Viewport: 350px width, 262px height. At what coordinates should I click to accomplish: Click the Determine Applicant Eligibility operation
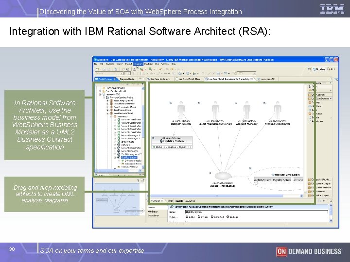click(x=172, y=147)
